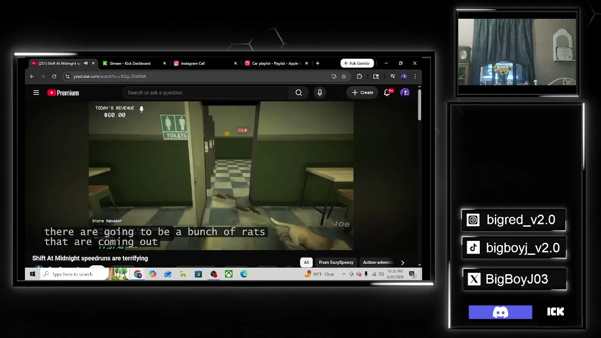Install app icon in the address bar
601x338 pixels.
(x=334, y=77)
